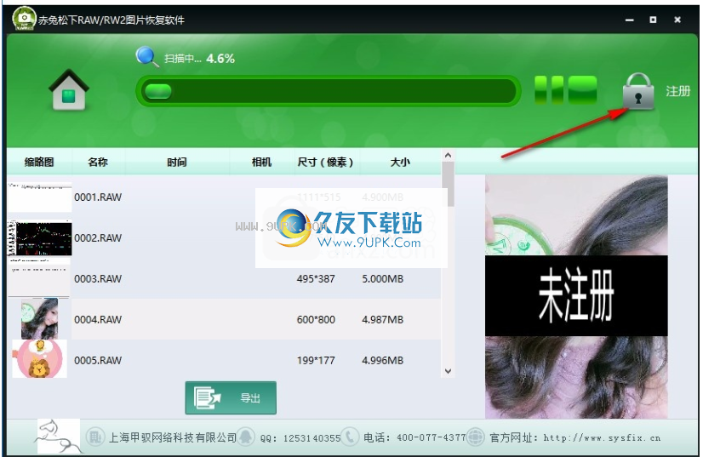Sort by 大小 column header
703x457 pixels.
(x=400, y=162)
